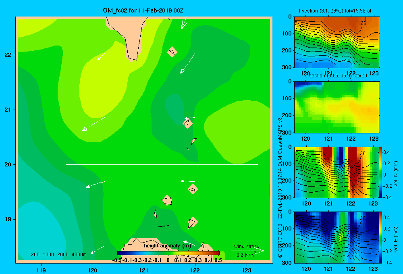The height and width of the screenshot is (274, 403).
Task: Click longitude label 122 on the main map axis
Action: (x=195, y=270)
